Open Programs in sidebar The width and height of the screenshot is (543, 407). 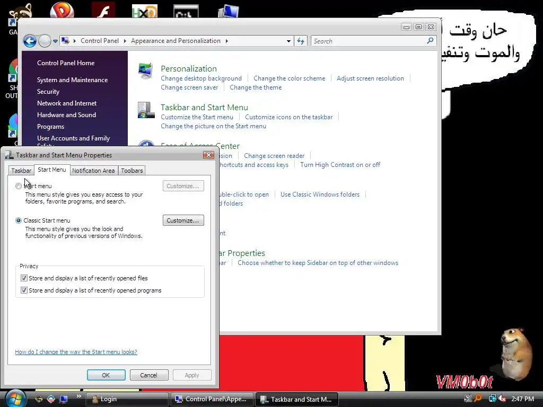pyautogui.click(x=50, y=127)
